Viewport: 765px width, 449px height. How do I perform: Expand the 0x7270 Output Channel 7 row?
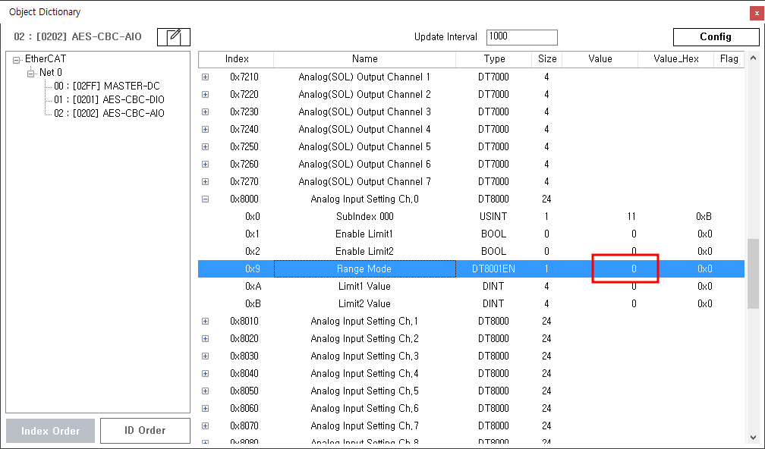click(205, 182)
